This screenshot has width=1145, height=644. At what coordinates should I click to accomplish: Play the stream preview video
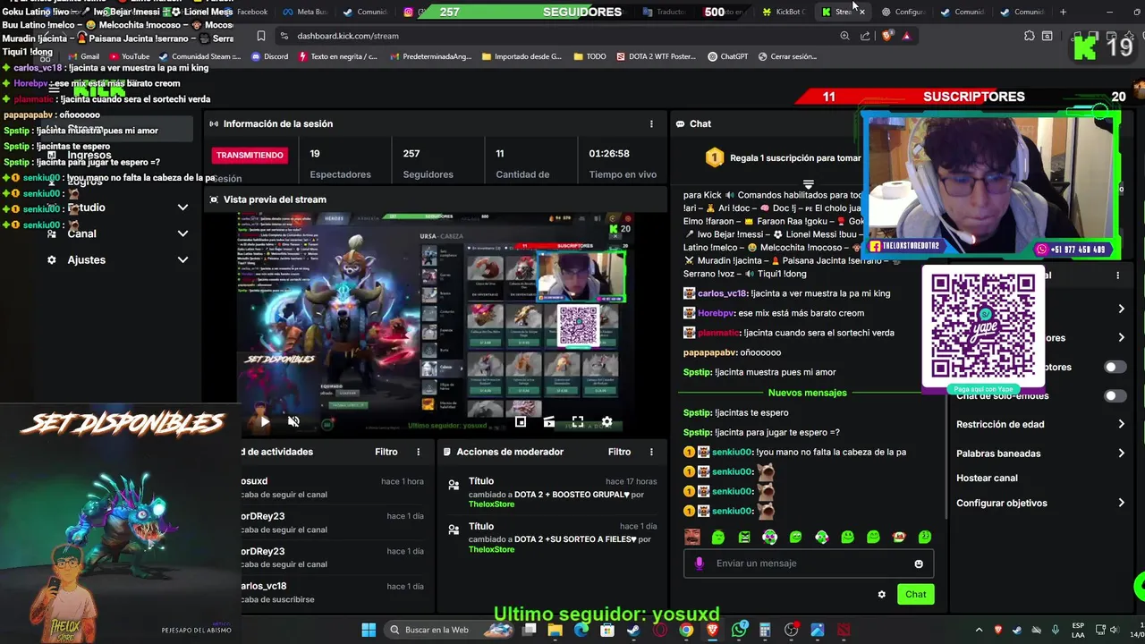click(264, 421)
